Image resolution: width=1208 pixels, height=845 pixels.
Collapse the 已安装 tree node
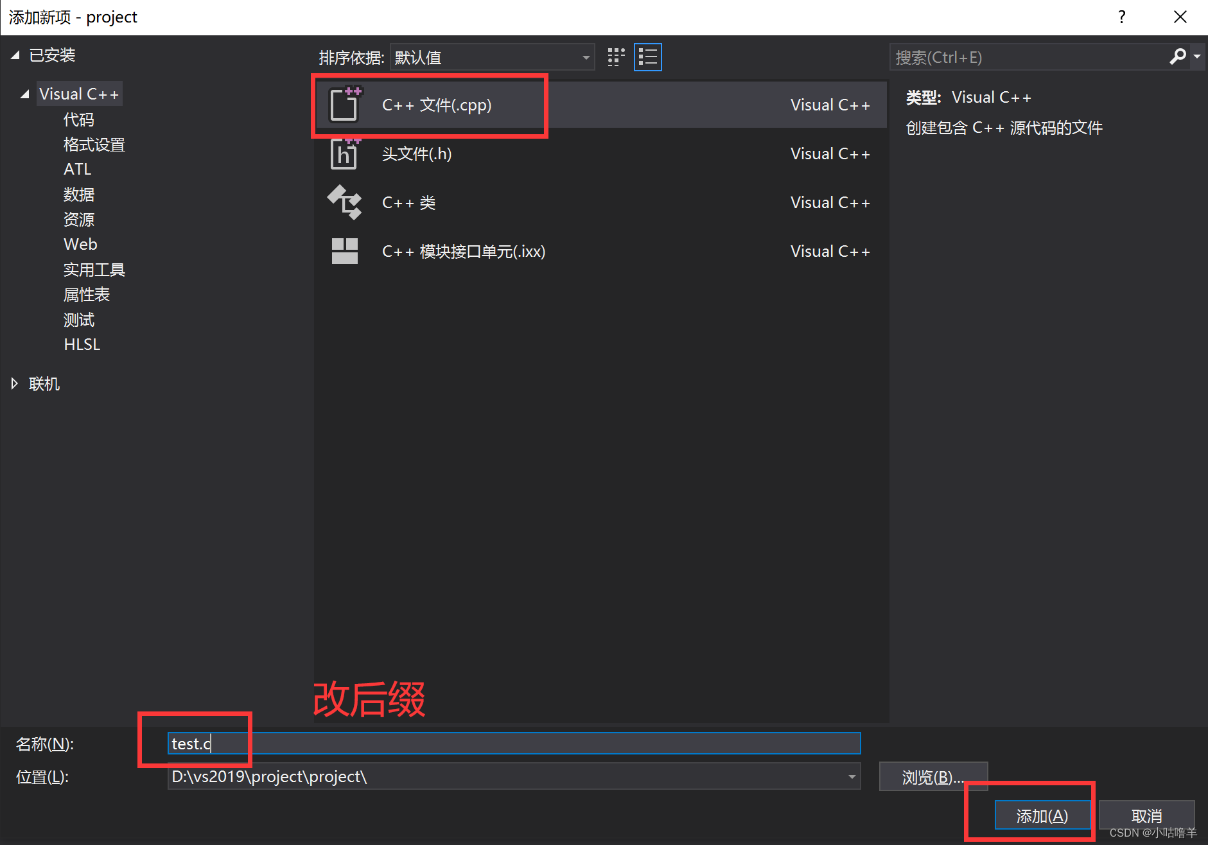15,55
